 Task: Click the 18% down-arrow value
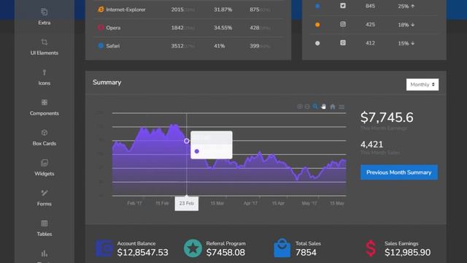(x=406, y=25)
